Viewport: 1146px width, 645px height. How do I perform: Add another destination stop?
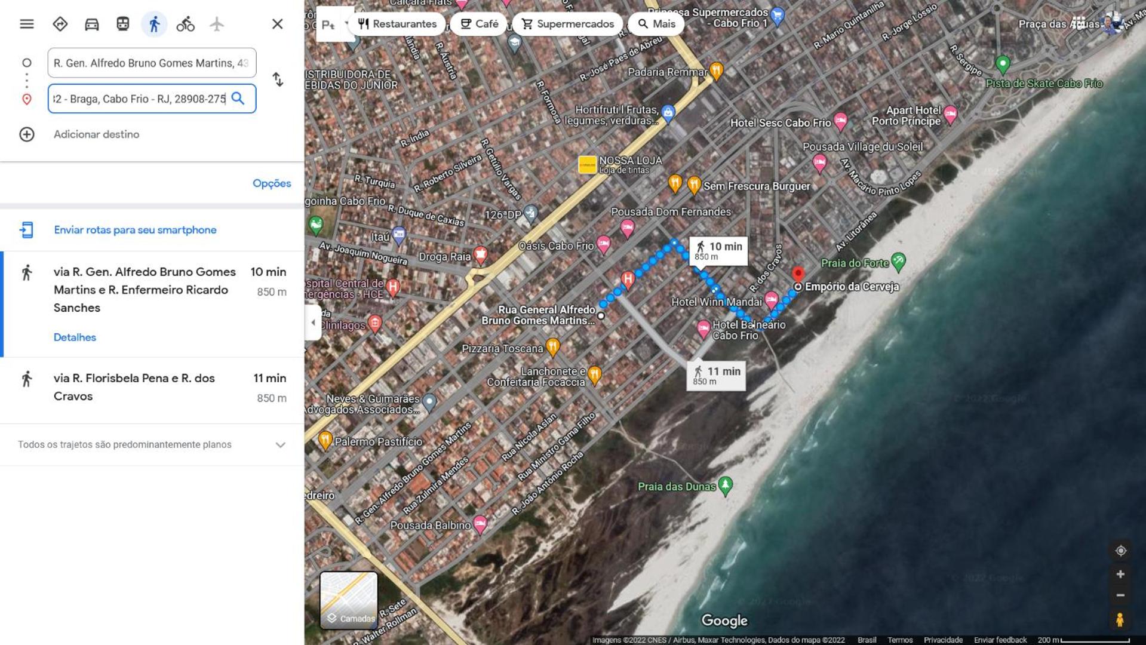97,134
